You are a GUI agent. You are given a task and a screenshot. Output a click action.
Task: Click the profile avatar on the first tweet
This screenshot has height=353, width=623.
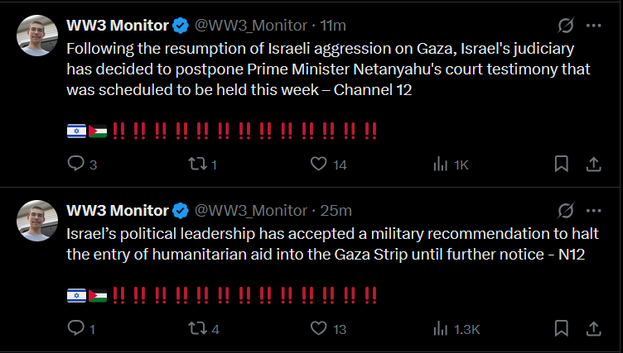(37, 35)
